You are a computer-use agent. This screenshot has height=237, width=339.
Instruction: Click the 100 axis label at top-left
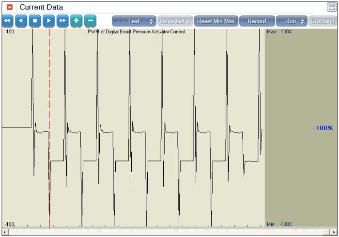(10, 32)
